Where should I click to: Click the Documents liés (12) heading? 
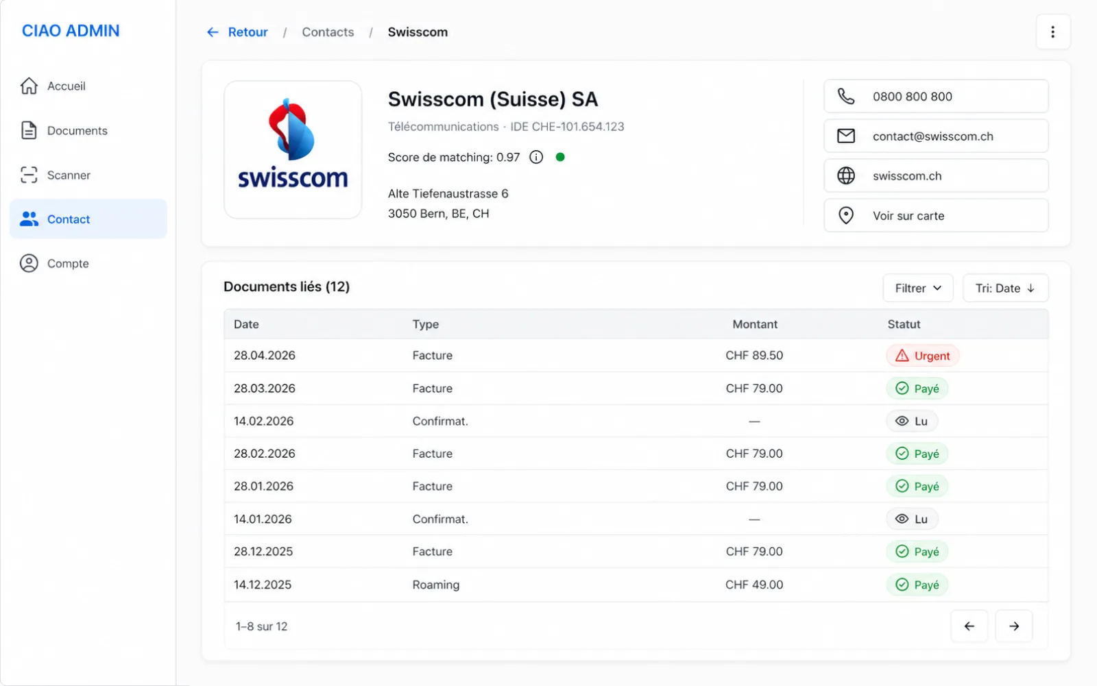(x=287, y=286)
